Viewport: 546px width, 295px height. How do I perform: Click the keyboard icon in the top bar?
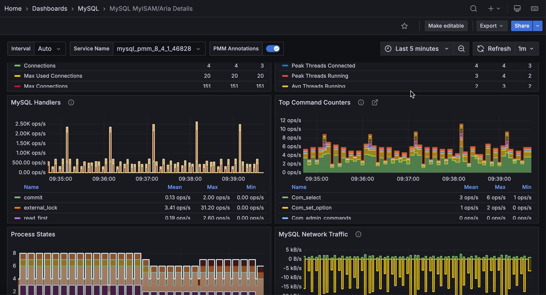pos(534,9)
